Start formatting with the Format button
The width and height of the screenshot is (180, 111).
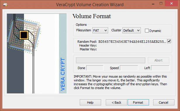pyautogui.click(x=138, y=103)
